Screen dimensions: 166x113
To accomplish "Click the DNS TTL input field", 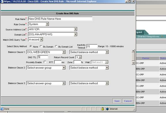I will point(43,57).
